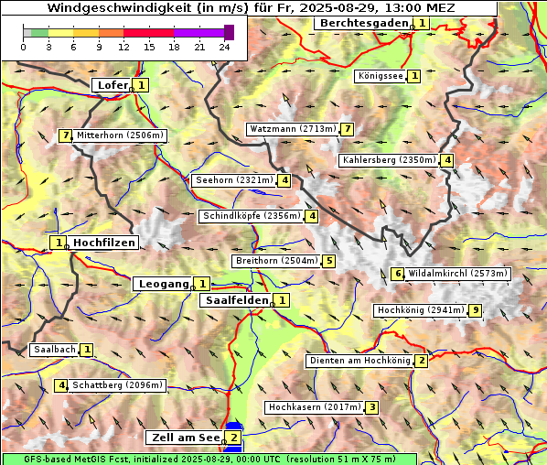Image resolution: width=547 pixels, height=465 pixels.
Task: Select the Watzmann (2713m) wind value box
Action: tap(347, 129)
